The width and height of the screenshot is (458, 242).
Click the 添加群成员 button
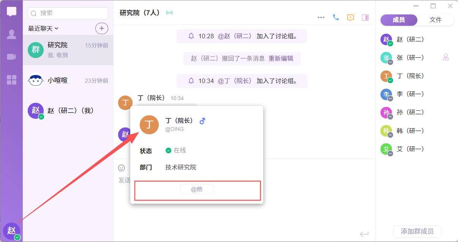[x=417, y=231]
